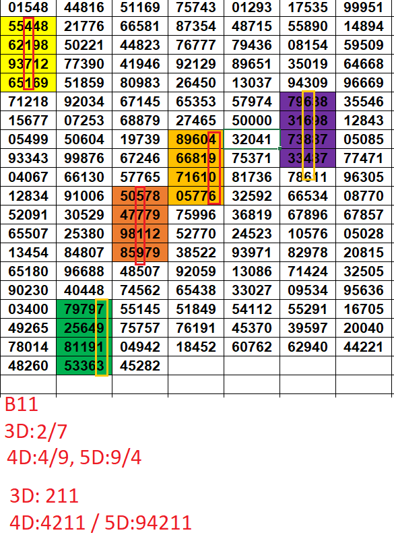Click the amber cell 89604

pos(196,139)
